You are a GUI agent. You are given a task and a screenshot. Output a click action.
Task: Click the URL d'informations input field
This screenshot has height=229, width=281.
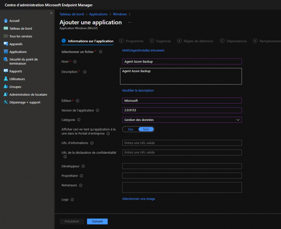click(182, 143)
